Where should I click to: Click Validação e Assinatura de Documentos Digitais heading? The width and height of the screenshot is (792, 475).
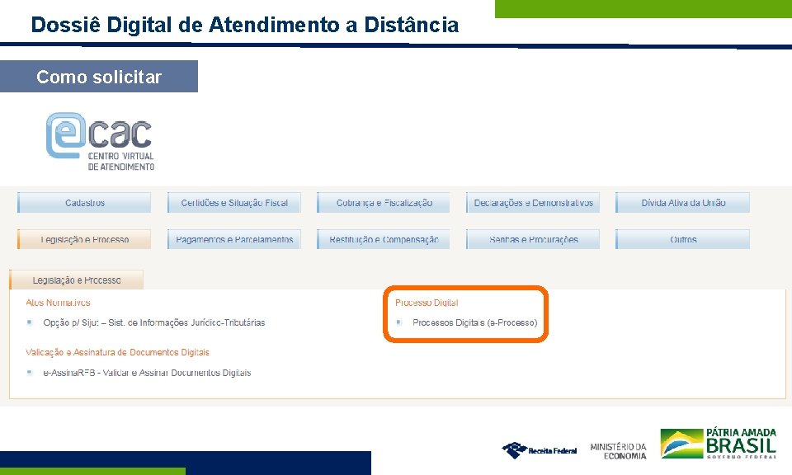[117, 352]
